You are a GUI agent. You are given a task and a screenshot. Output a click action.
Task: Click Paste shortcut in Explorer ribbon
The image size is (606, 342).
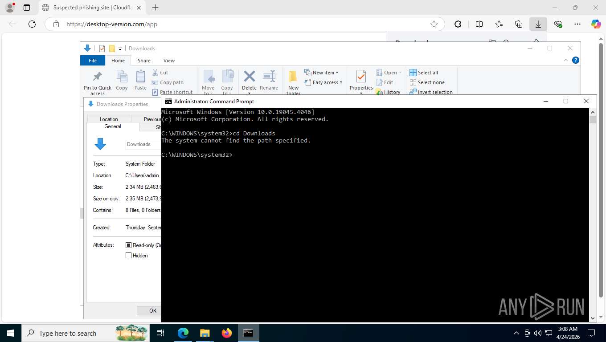coord(172,92)
